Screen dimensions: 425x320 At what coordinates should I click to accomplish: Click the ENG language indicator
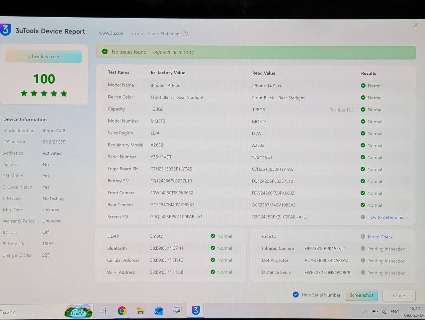[x=395, y=312]
